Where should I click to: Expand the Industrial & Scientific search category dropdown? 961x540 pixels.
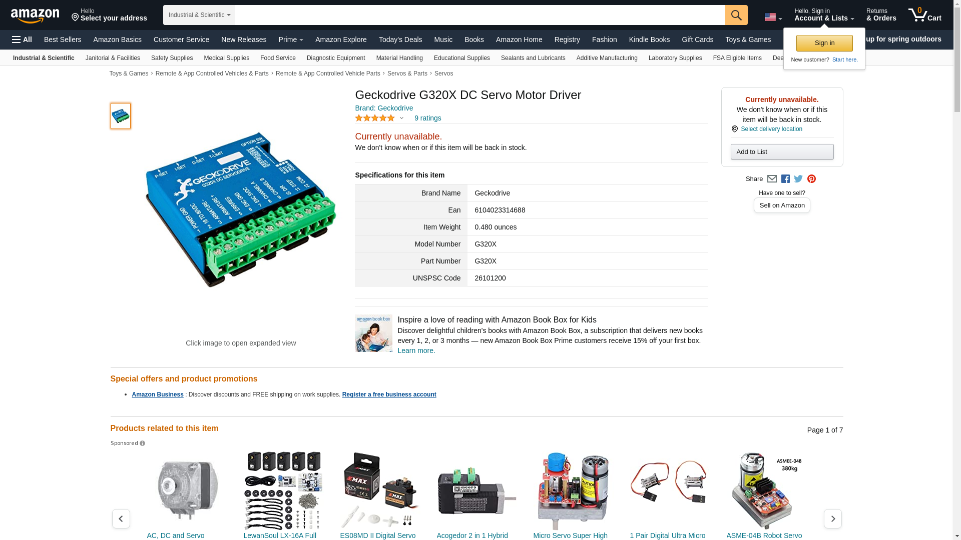point(199,15)
